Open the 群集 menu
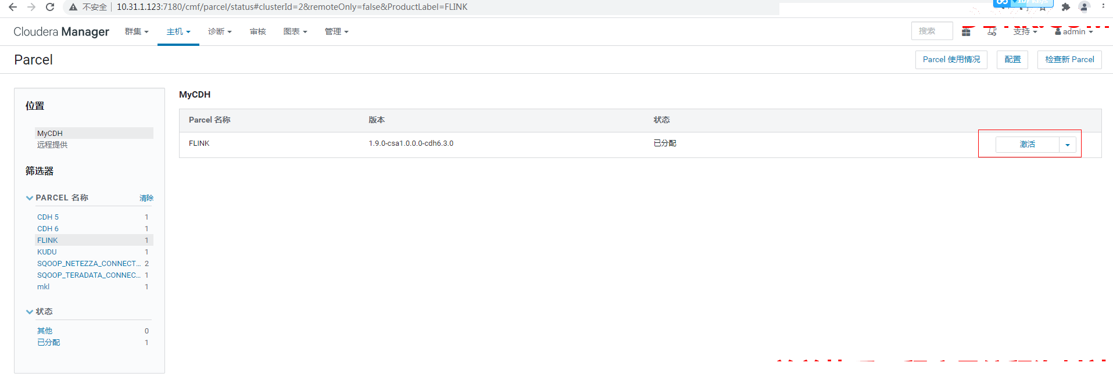The width and height of the screenshot is (1113, 384). pos(137,31)
